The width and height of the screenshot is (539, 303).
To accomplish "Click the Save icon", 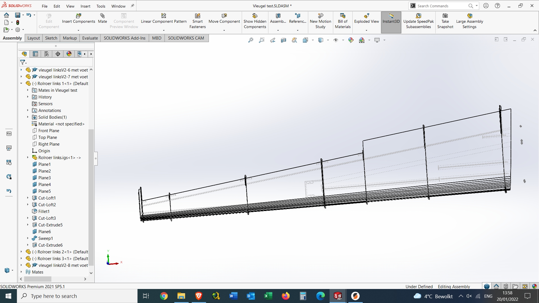I will [x=18, y=15].
